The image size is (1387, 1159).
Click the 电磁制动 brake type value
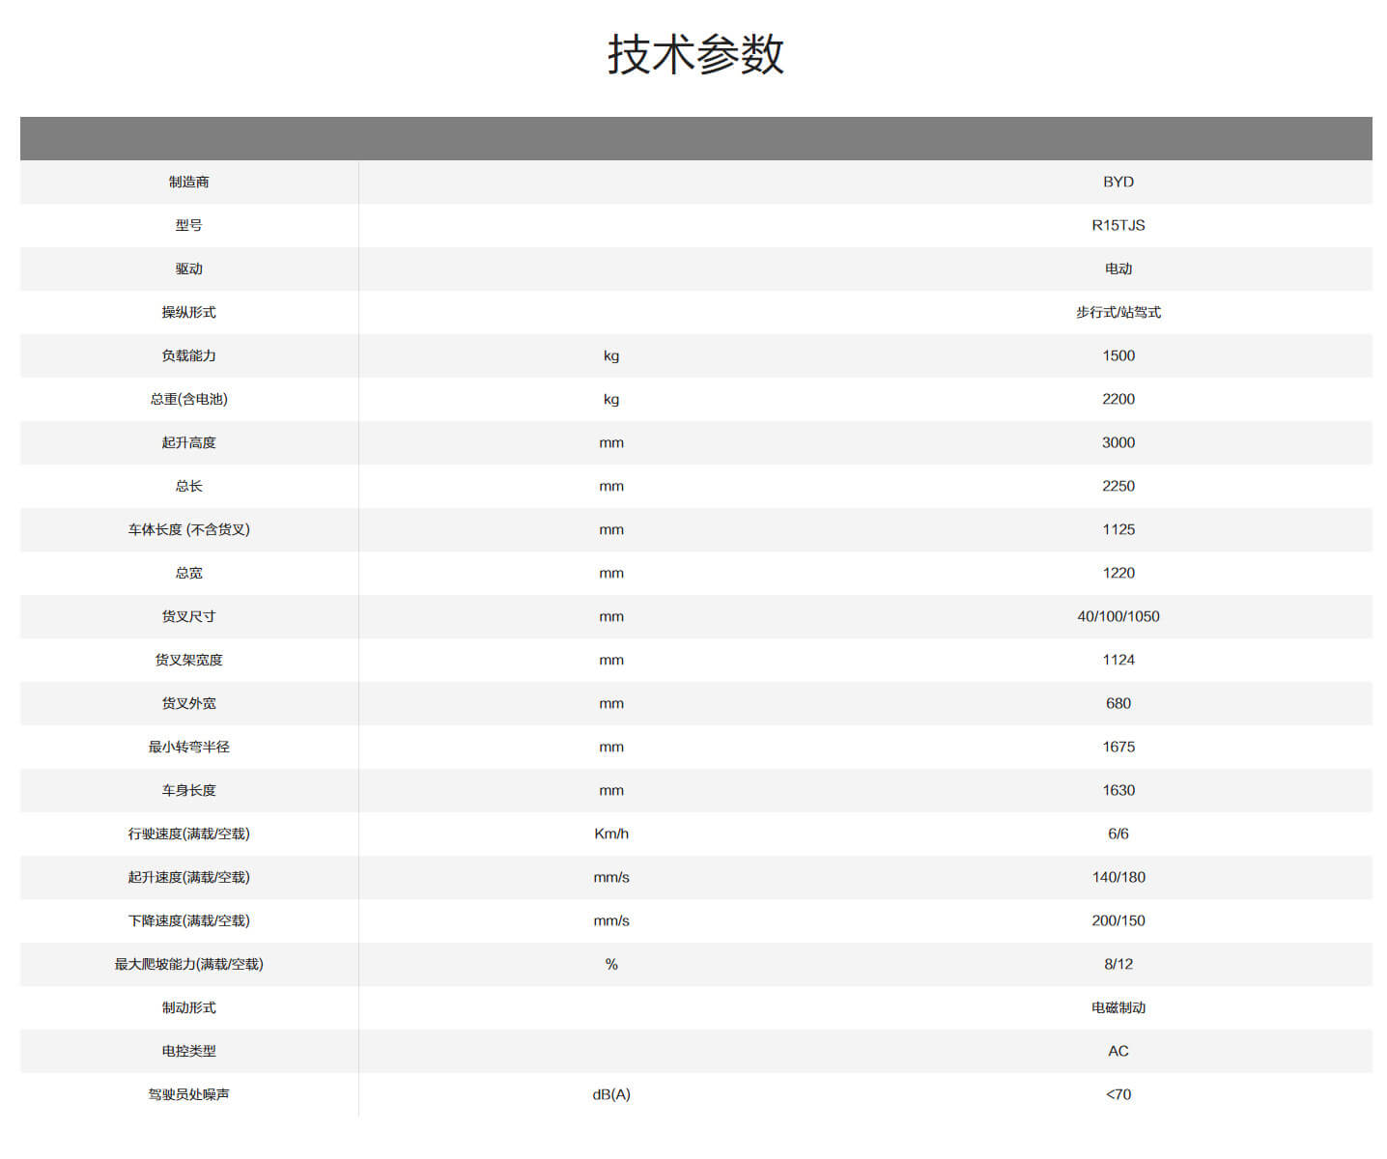click(1118, 1007)
